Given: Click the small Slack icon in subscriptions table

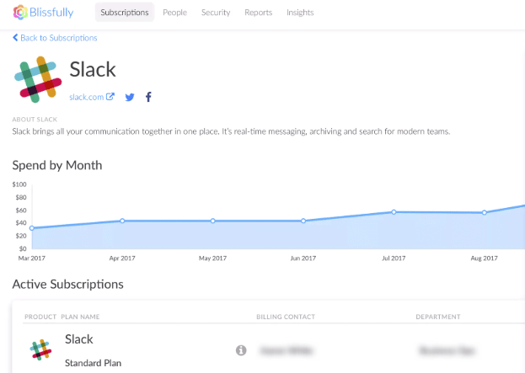Looking at the screenshot, I should [40, 349].
